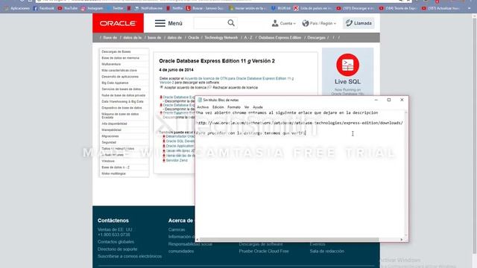Viewport: 477px width, 268px height.
Task: Click the Live SQL red icon
Action: click(347, 65)
